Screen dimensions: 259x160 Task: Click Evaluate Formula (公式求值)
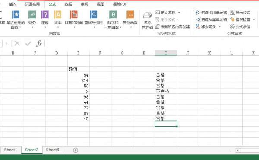(240, 26)
